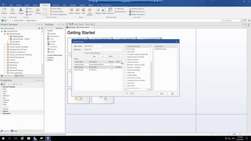251x141 pixels.
Task: Click the Check Configuration ribbon item
Action: (58, 14)
